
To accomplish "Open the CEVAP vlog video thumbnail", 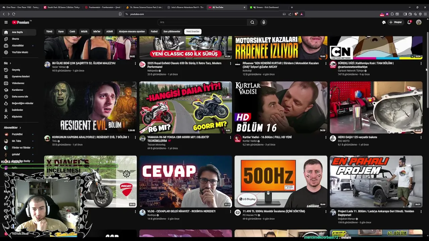I will (186, 181).
